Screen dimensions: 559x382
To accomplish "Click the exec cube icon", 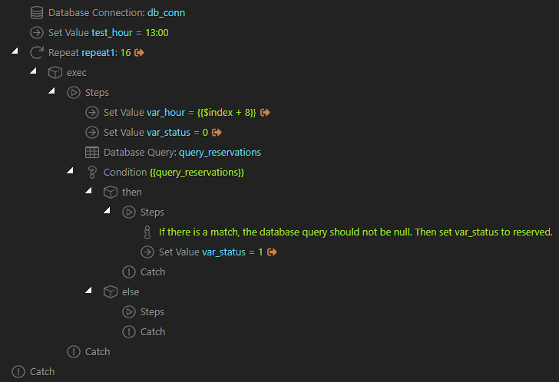I will (55, 73).
